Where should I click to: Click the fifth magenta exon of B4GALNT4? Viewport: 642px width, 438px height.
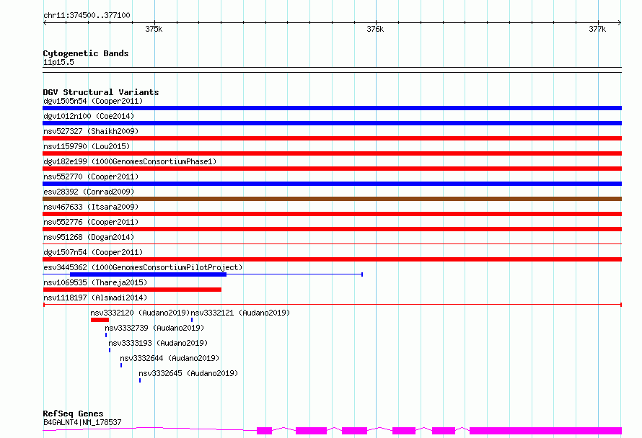click(x=444, y=431)
